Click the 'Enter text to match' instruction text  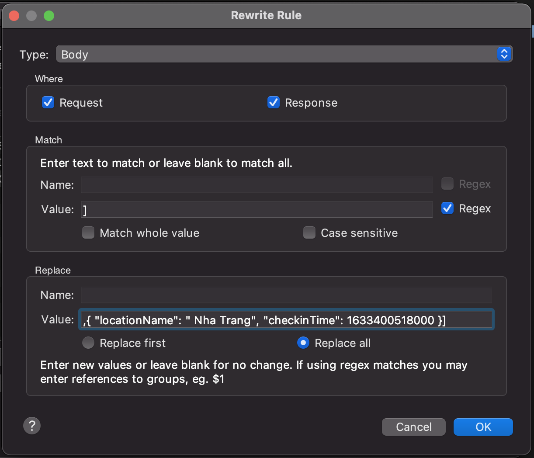click(x=166, y=163)
